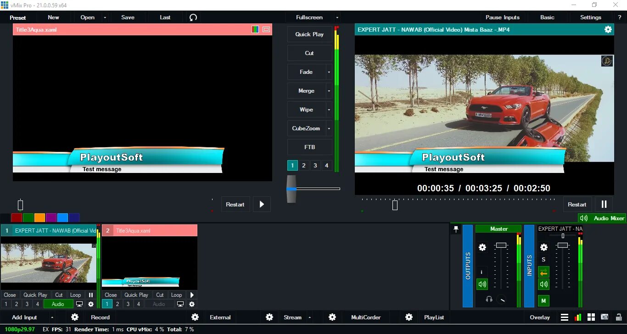Click the help question mark
This screenshot has width=627, height=334.
pos(620,17)
